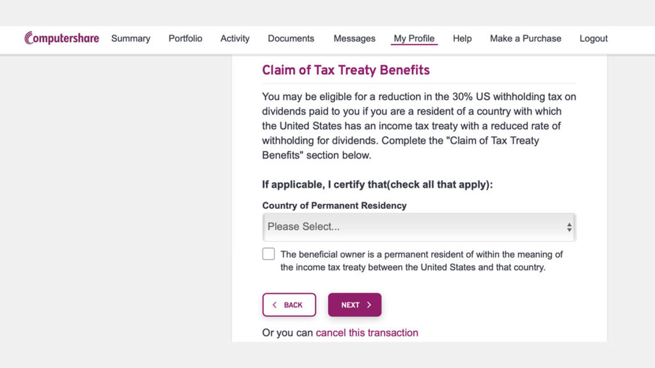Open the Help menu item
This screenshot has height=368, width=655.
click(462, 38)
